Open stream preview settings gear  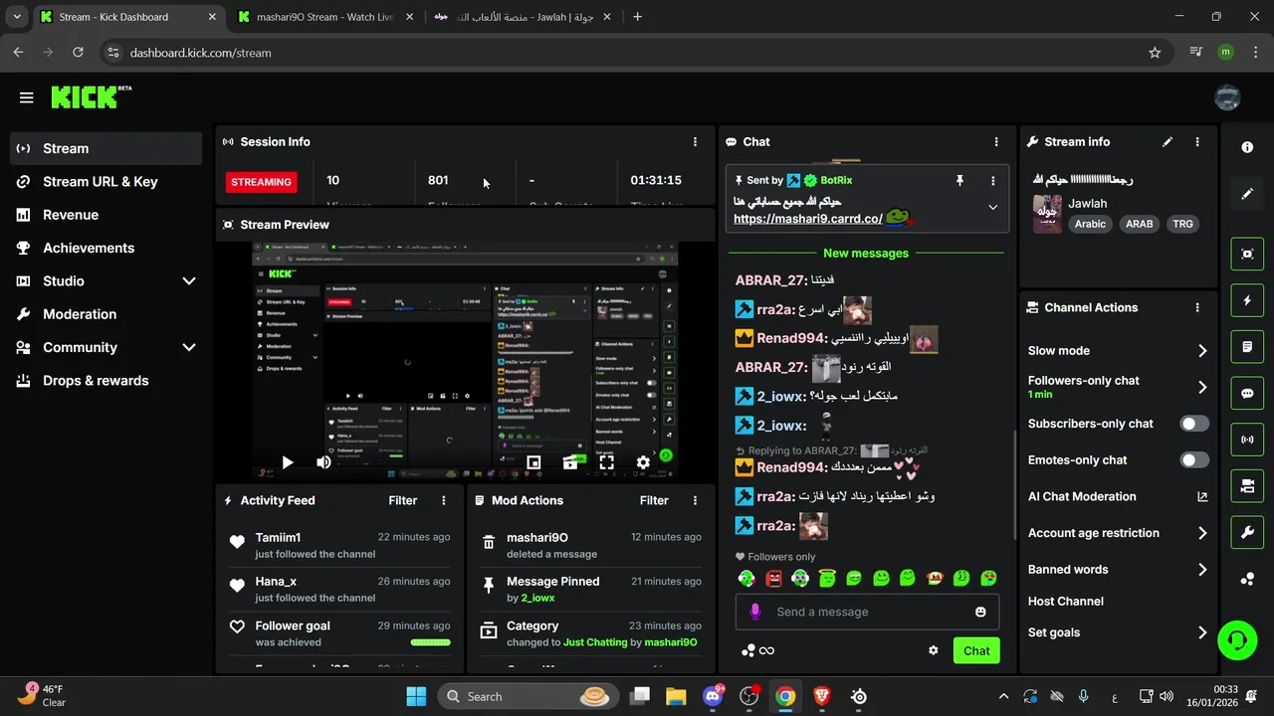point(643,462)
